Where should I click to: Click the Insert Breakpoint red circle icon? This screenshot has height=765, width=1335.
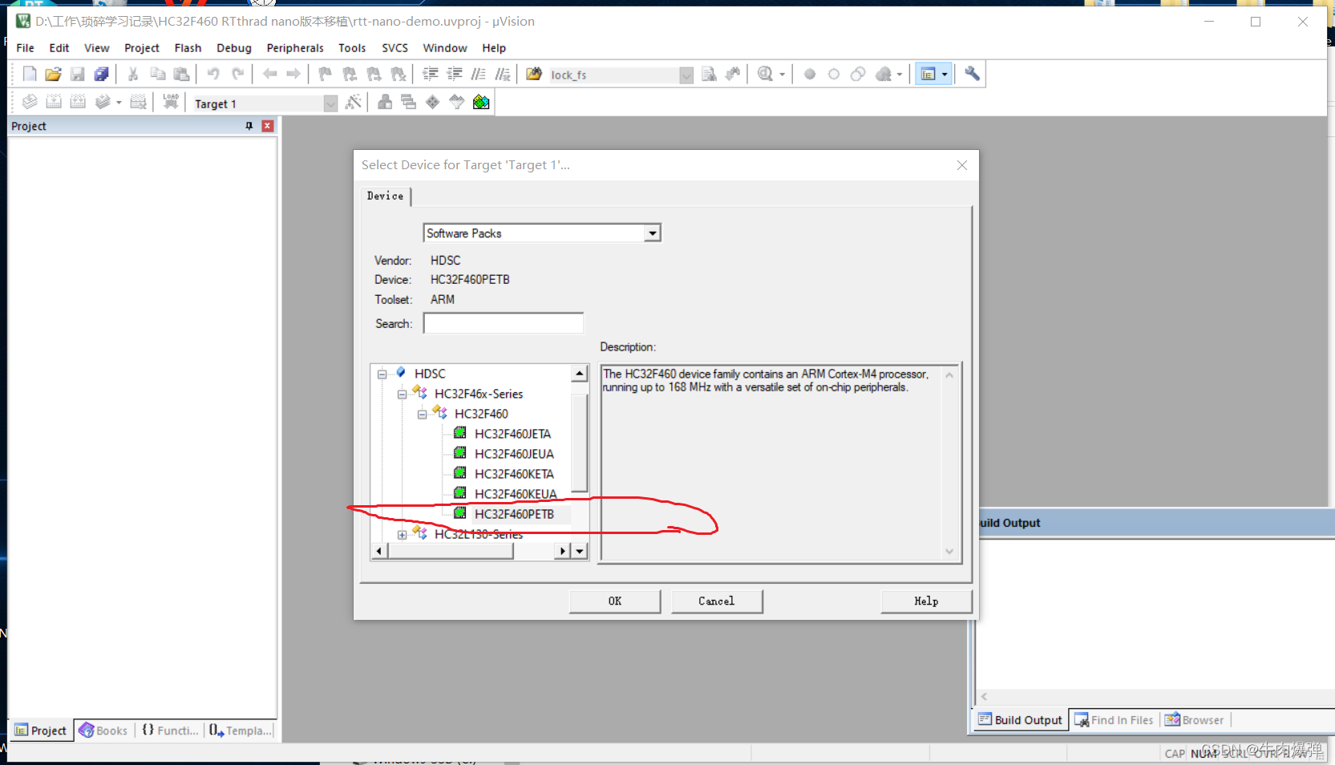(x=810, y=75)
